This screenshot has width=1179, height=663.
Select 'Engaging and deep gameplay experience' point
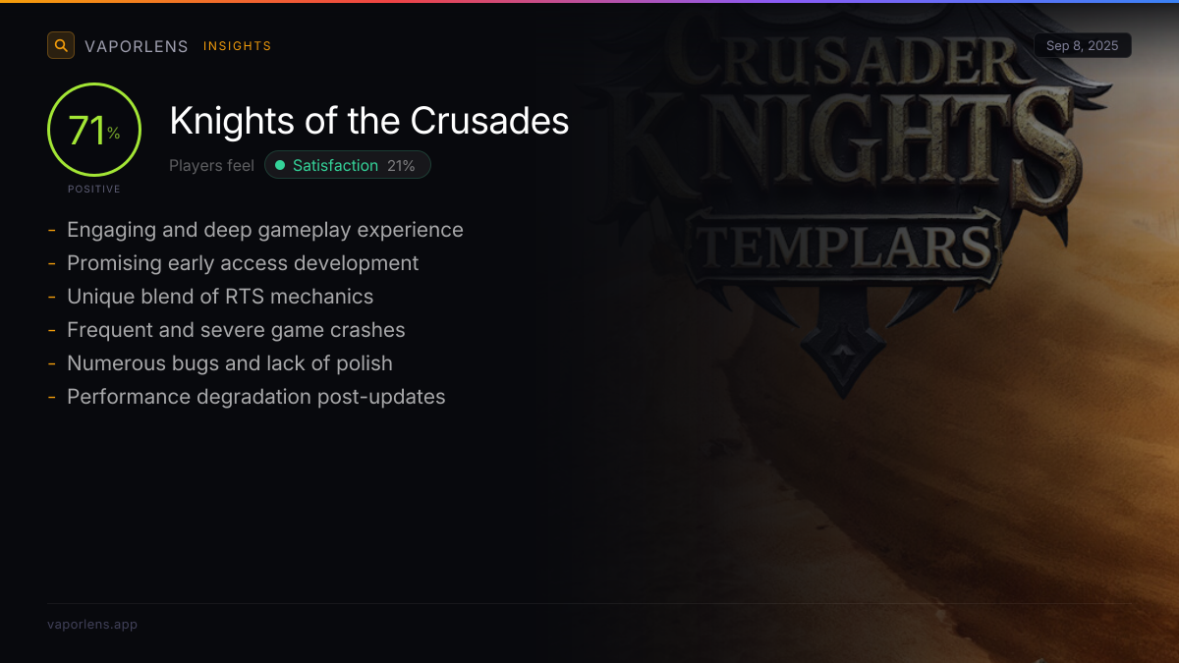(264, 230)
